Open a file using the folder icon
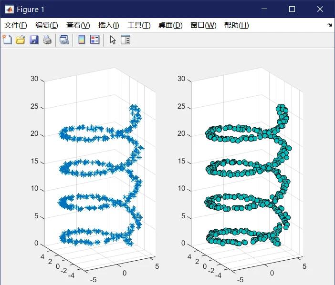335x285 pixels. pyautogui.click(x=20, y=40)
